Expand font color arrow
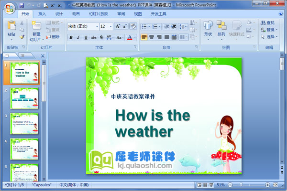This screenshot has width=287, height=191. [x=135, y=37]
